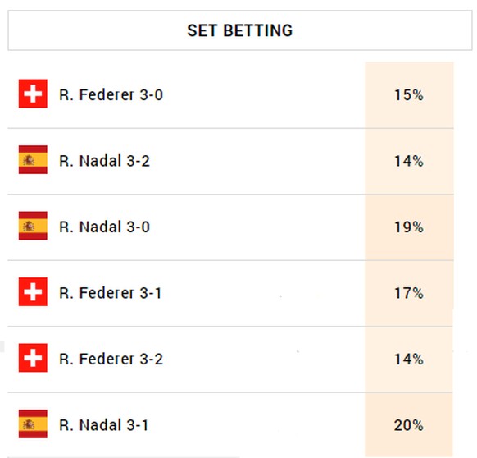Click the Spanish flag beside Nadal 3-2
Screen dimensions: 477x458
33,160
